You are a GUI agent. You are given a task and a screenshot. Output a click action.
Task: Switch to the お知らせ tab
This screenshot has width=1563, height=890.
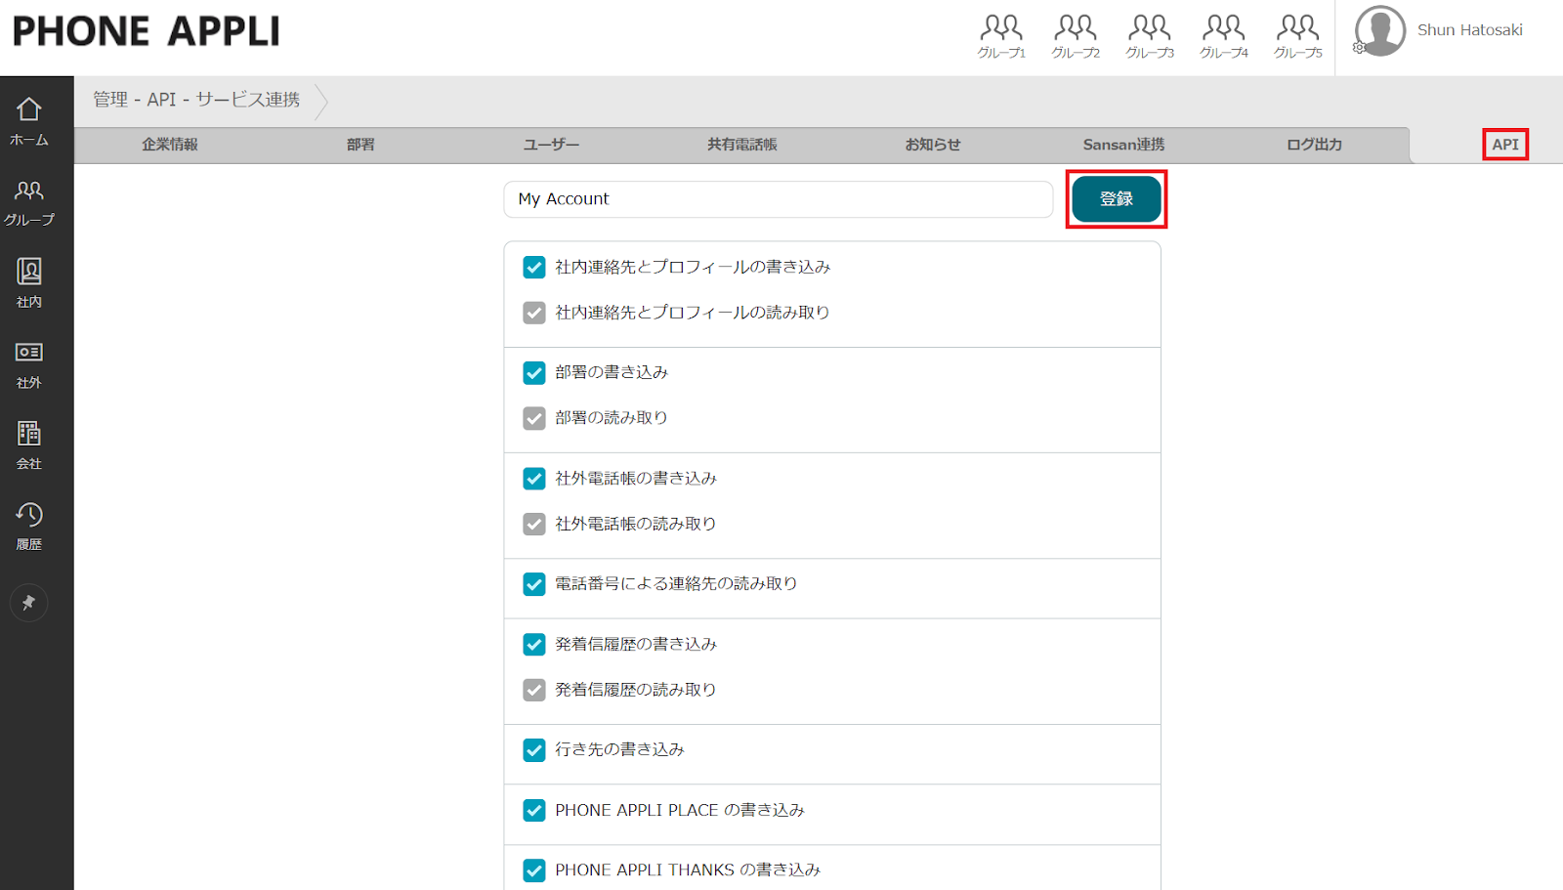[x=933, y=145]
